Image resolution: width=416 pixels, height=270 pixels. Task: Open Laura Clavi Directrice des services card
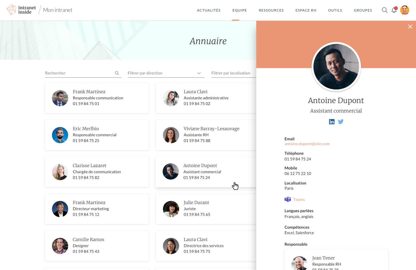pyautogui.click(x=206, y=246)
